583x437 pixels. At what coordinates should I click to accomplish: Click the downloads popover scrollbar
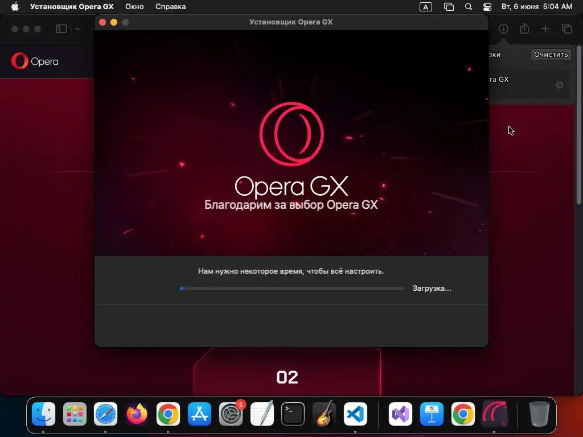click(578, 125)
